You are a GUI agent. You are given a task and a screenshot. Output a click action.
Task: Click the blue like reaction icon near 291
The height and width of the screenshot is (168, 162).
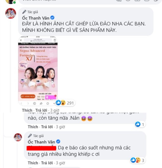click(58, 103)
